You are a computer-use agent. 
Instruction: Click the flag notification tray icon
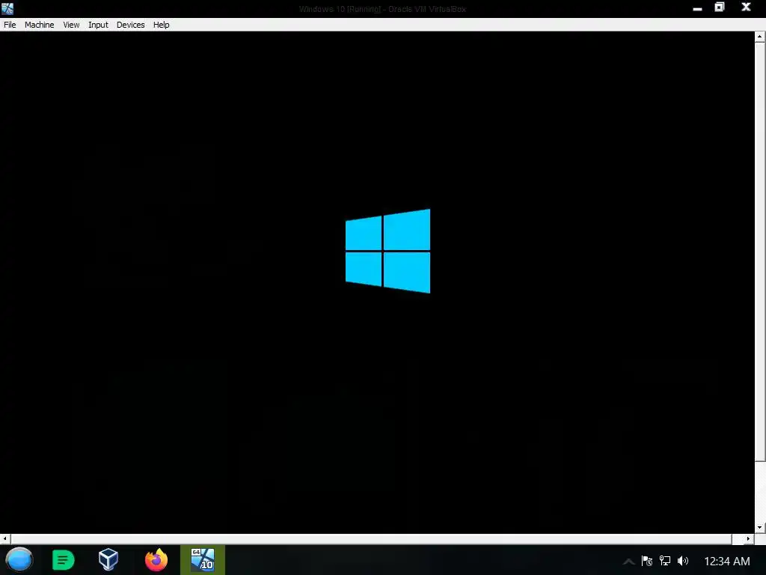(647, 561)
